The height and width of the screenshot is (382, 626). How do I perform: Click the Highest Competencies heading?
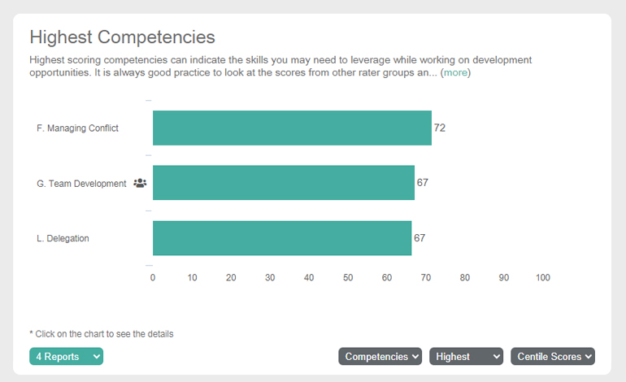point(123,37)
